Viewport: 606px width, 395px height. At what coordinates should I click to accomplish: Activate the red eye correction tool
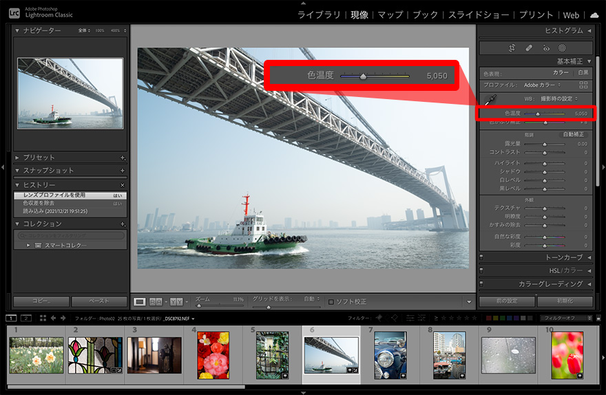(545, 48)
